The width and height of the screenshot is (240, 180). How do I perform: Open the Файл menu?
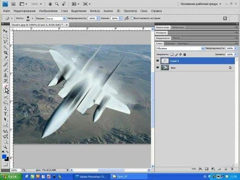pos(7,11)
